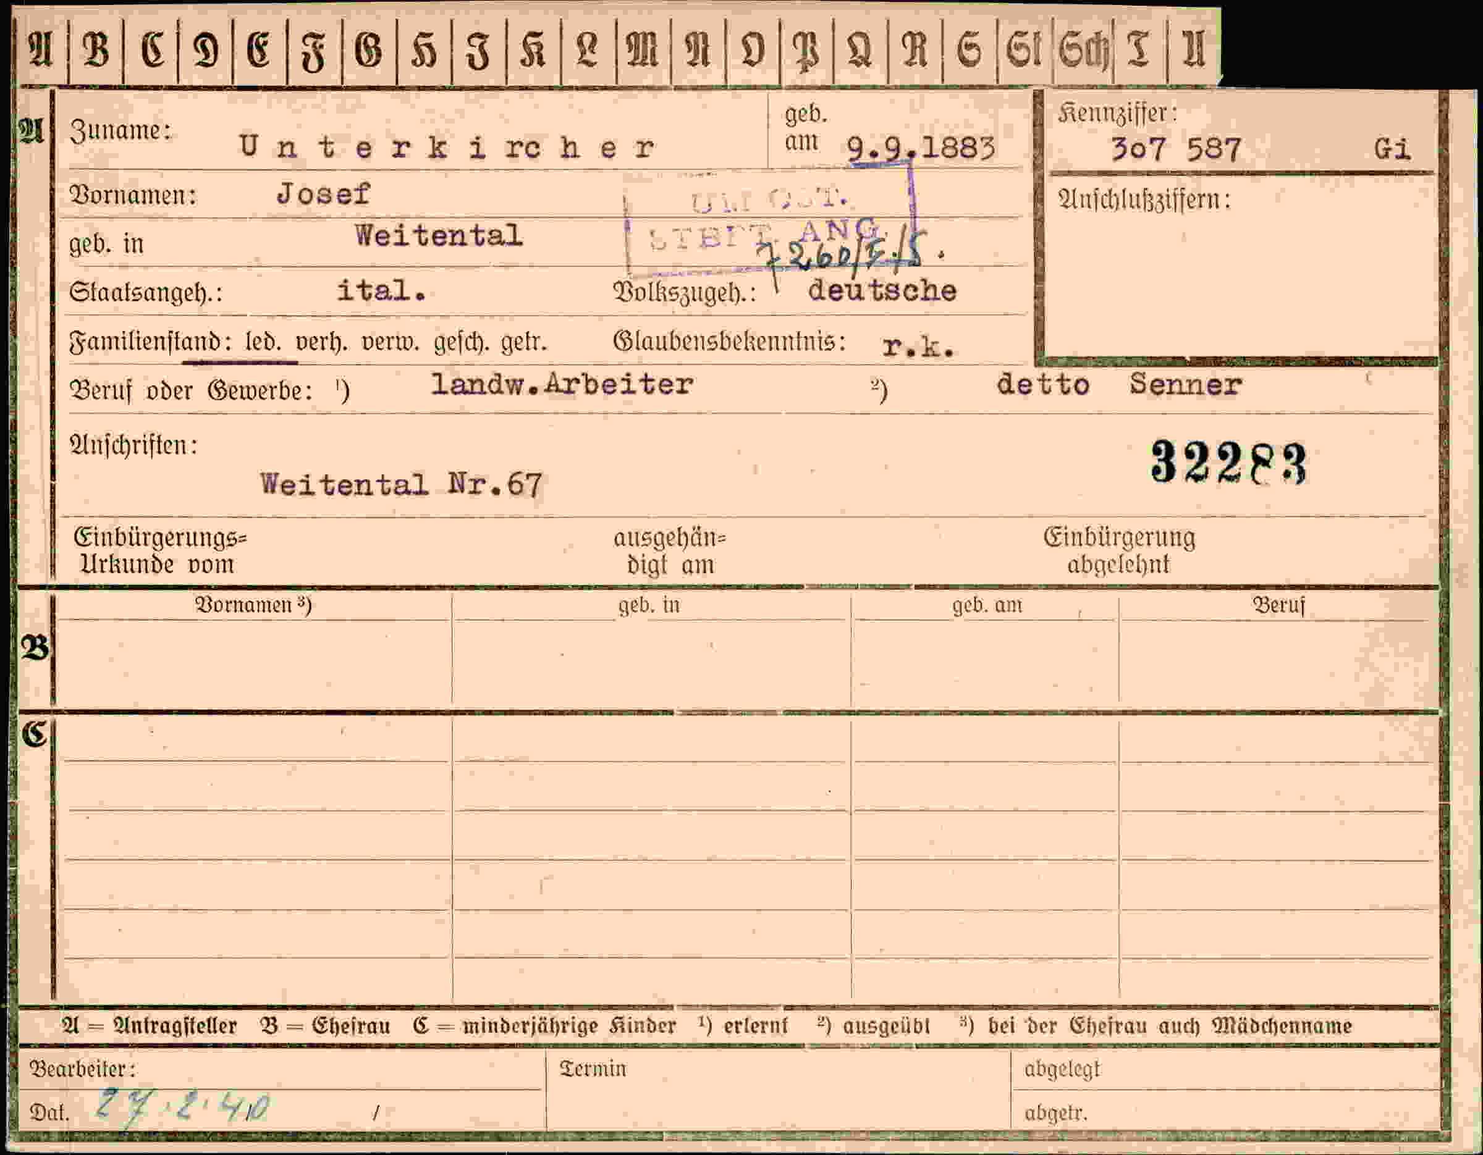Click footnote "bei der Ehefrau auch Mädchenname"

click(x=1170, y=1025)
